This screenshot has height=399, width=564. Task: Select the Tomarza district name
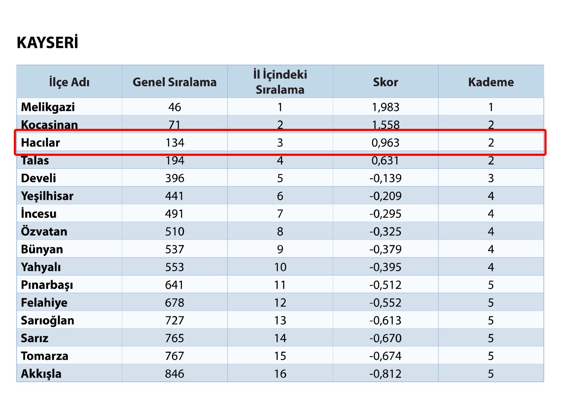[x=44, y=356]
